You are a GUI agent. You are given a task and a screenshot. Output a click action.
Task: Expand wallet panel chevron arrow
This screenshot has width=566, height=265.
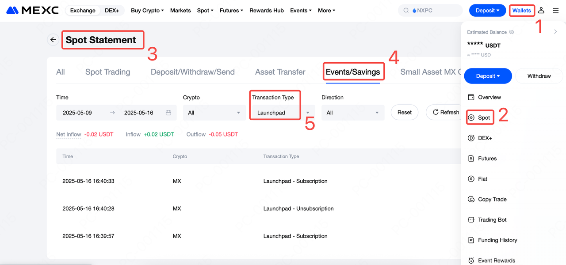555,32
